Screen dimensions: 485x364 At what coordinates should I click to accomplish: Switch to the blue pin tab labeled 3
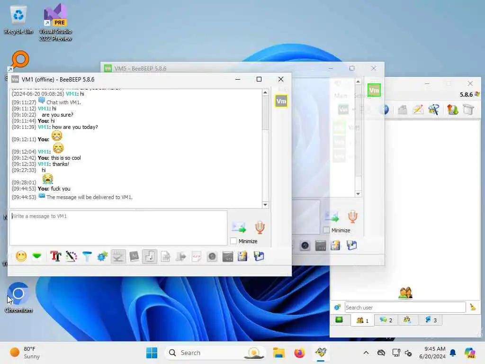[431, 320]
